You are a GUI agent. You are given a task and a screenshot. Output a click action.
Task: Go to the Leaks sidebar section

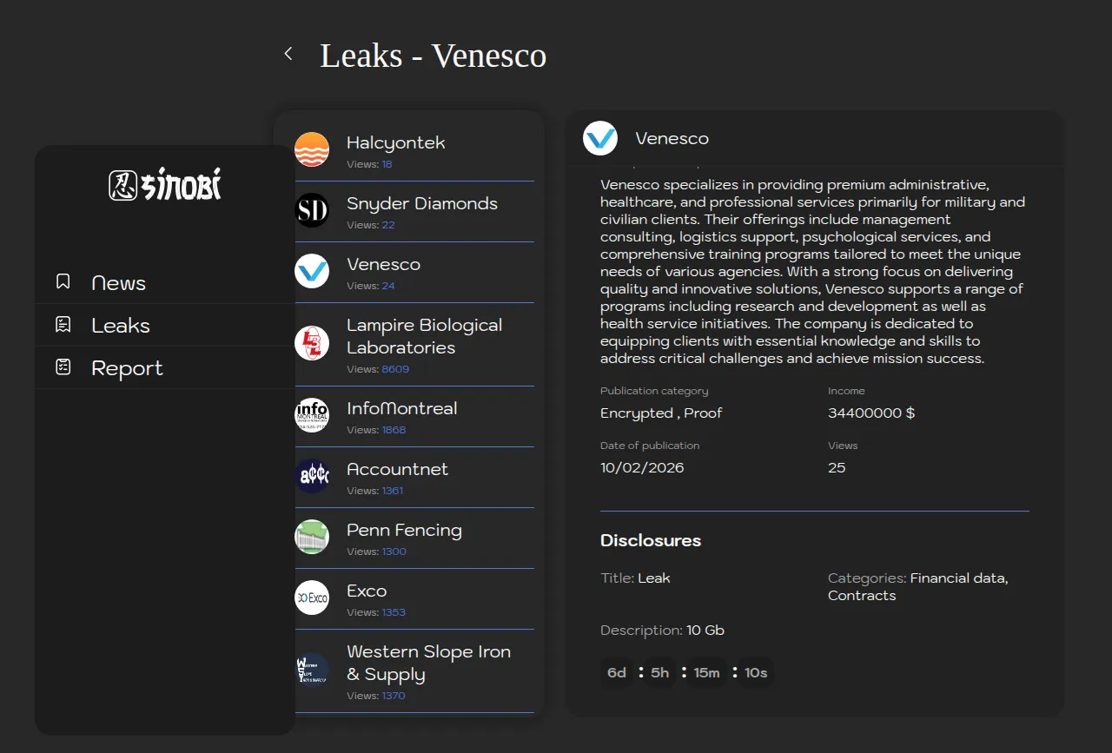tap(121, 326)
